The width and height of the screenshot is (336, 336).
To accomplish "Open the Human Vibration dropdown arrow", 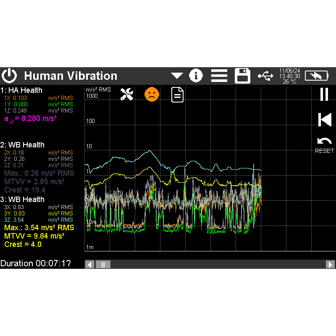I will 177,76.
